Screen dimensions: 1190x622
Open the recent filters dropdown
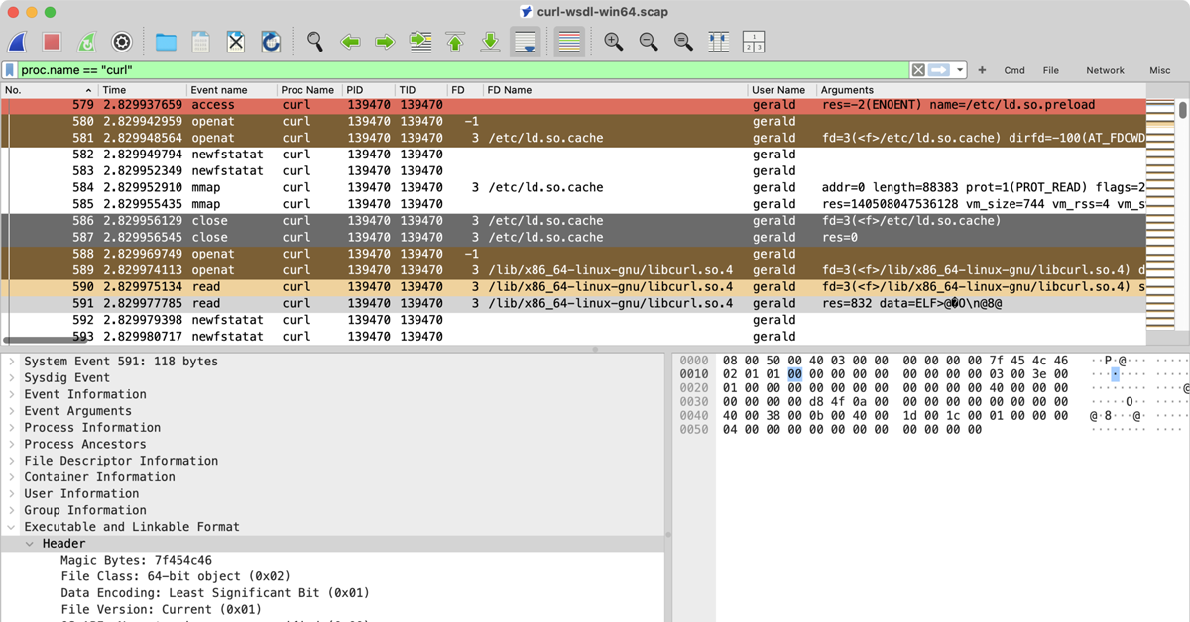coord(961,70)
